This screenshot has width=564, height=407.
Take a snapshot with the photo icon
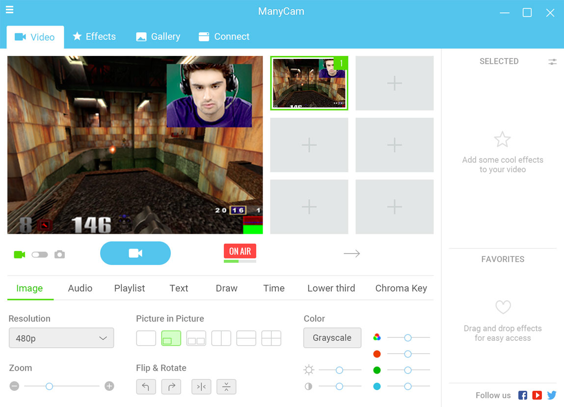[59, 254]
